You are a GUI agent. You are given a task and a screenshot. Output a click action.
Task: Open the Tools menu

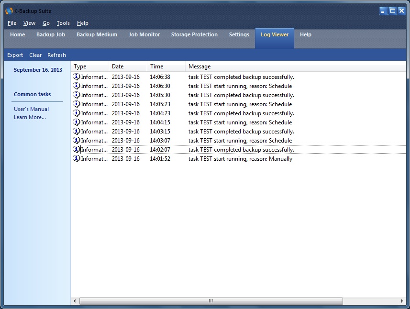pos(63,23)
